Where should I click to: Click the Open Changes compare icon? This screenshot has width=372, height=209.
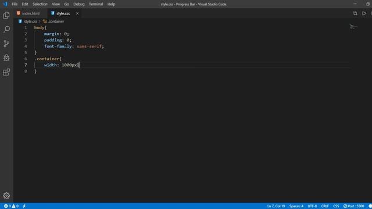pos(355,13)
